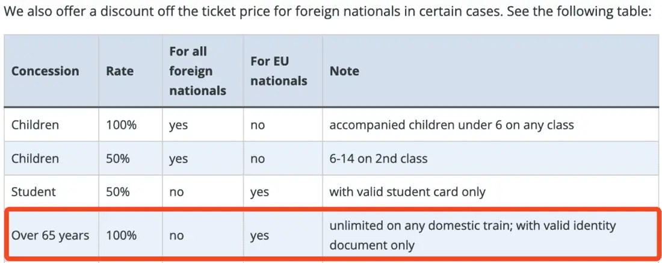Screen dimensions: 662x263
Task: Click the 50% rate in the Children row
Action: tap(118, 159)
